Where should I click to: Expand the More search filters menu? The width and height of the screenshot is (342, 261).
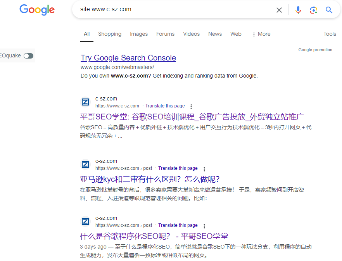pyautogui.click(x=261, y=34)
